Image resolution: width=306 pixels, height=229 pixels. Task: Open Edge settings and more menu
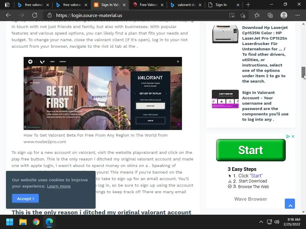pos(298,15)
